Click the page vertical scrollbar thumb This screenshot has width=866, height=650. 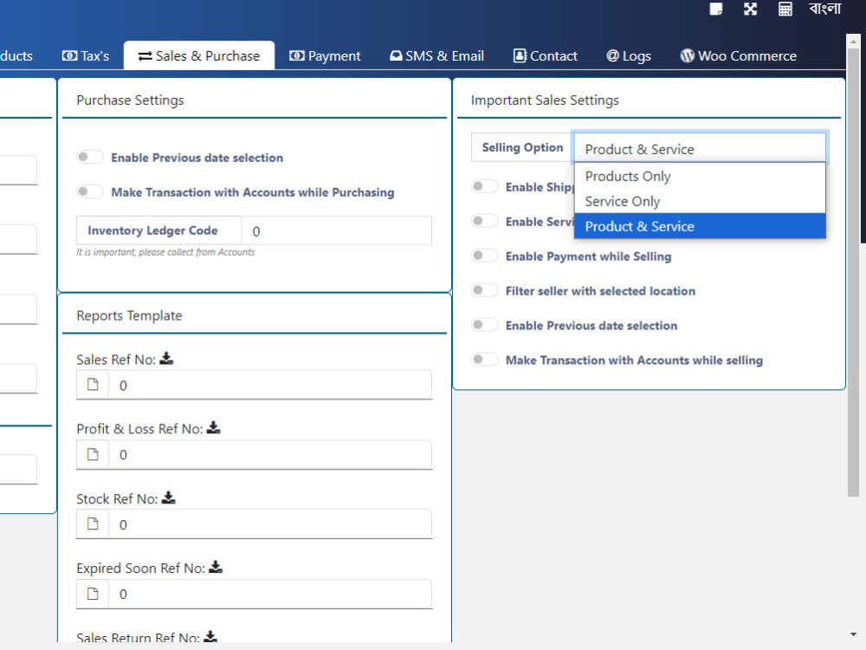(853, 272)
